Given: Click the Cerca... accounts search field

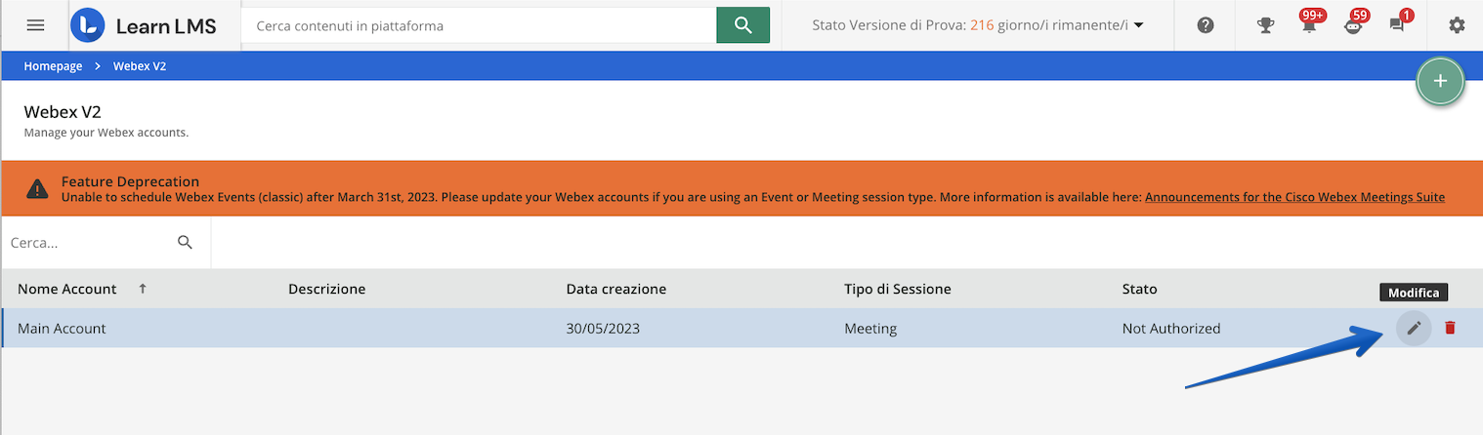Looking at the screenshot, I should (90, 243).
